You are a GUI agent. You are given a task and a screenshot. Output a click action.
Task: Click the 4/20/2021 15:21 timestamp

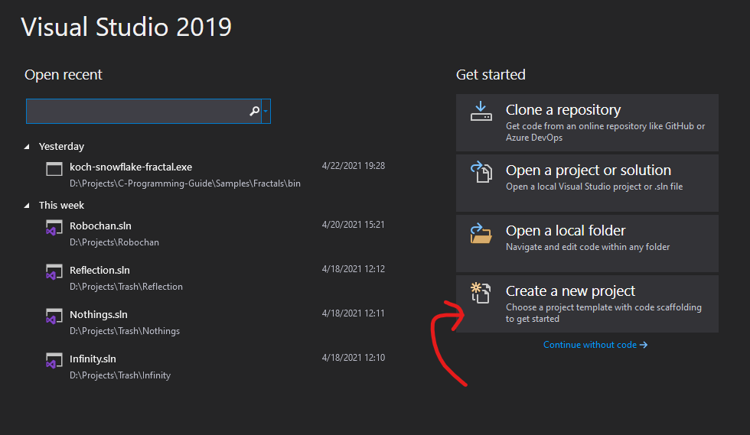click(354, 225)
